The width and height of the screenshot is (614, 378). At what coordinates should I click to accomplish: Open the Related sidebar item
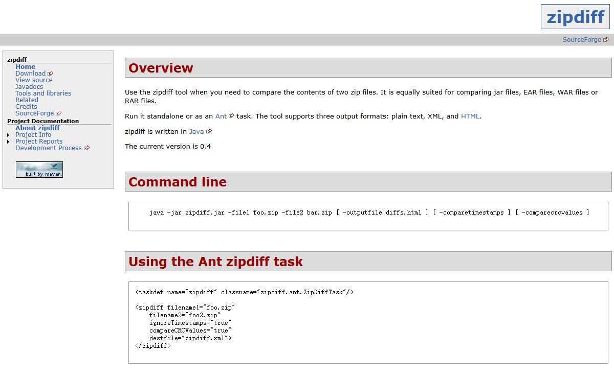point(27,100)
